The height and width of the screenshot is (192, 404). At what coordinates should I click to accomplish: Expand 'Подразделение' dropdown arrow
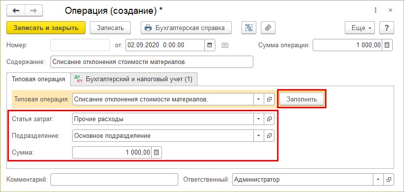click(258, 136)
